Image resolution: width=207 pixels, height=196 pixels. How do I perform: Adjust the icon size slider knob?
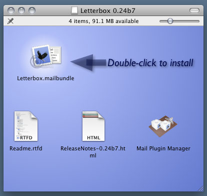[x=170, y=21]
